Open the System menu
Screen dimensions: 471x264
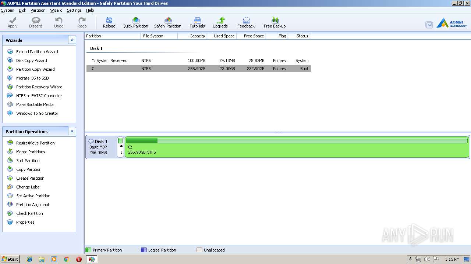click(x=8, y=10)
